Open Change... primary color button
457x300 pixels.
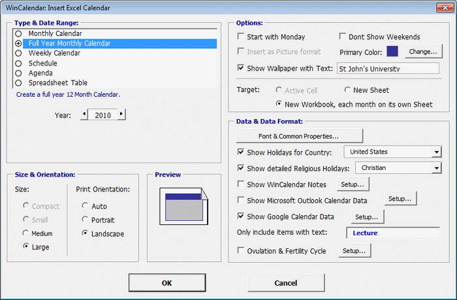click(x=424, y=52)
